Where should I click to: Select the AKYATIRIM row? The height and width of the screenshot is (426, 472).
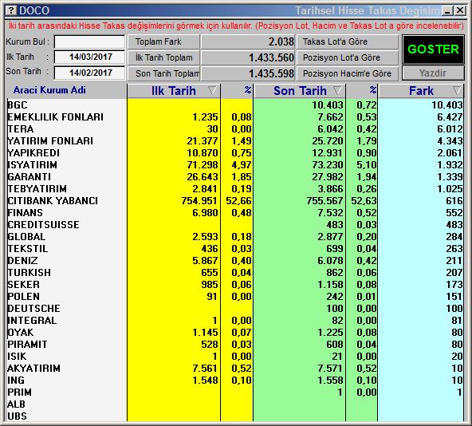(234, 368)
